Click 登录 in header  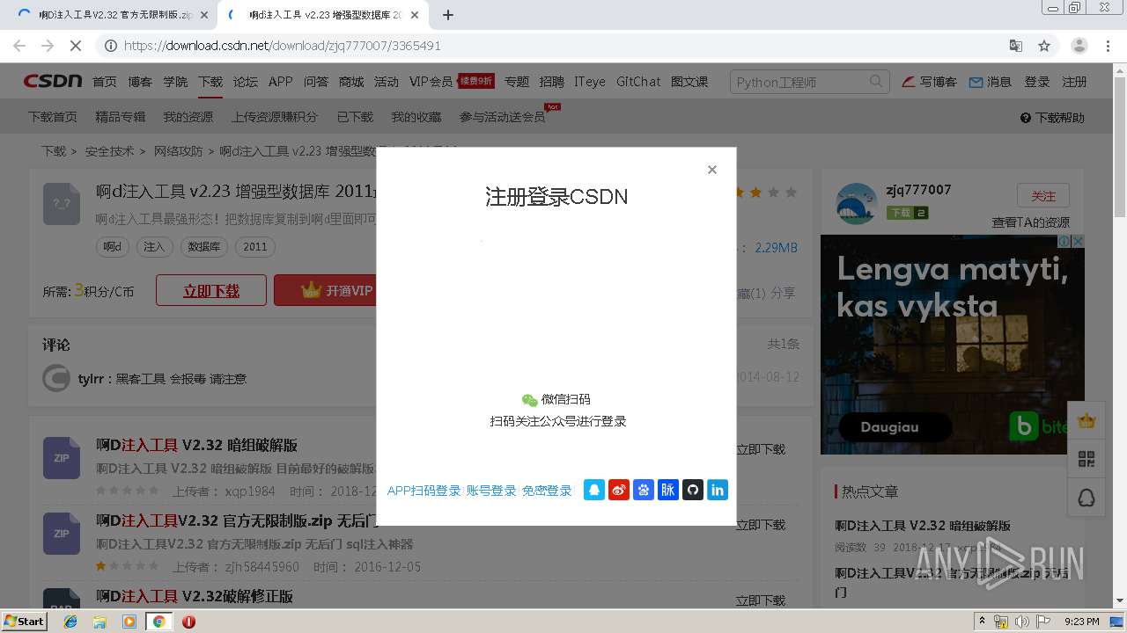[x=1036, y=82]
